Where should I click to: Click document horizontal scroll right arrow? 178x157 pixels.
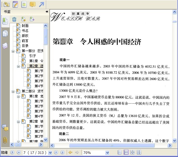click(x=170, y=145)
